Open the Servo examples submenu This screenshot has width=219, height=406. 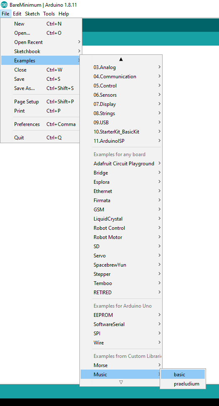point(121,256)
